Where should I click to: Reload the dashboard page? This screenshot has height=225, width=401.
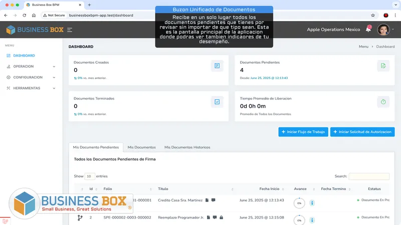point(24,15)
